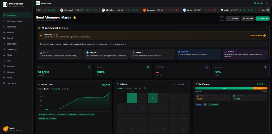Click the Global: Neutral globe icon
Viewport: 272px width, 134px height.
[x=264, y=35]
